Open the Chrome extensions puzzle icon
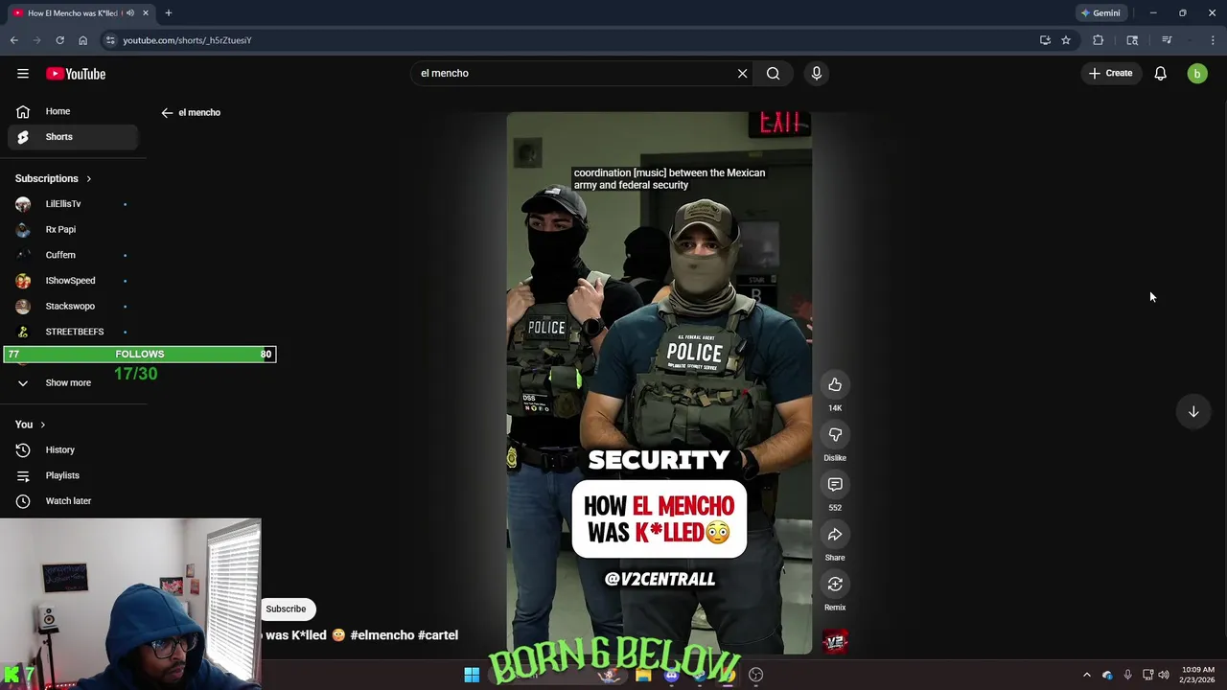1227x690 pixels. pos(1098,40)
